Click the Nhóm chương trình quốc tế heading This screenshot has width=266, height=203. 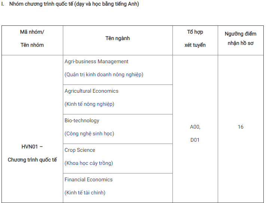[x=74, y=4]
